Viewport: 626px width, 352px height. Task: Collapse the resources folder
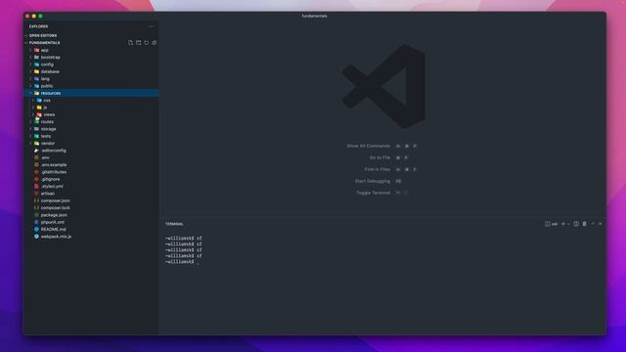(x=92, y=93)
